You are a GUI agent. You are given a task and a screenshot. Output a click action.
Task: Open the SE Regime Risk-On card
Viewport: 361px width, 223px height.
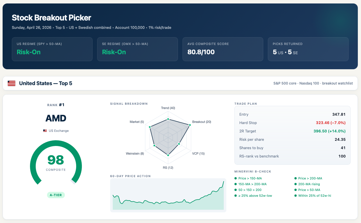137,49
